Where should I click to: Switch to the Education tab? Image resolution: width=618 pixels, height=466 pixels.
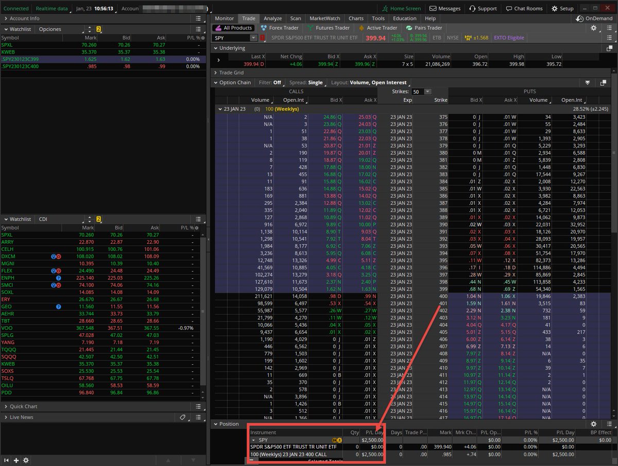[x=404, y=19]
